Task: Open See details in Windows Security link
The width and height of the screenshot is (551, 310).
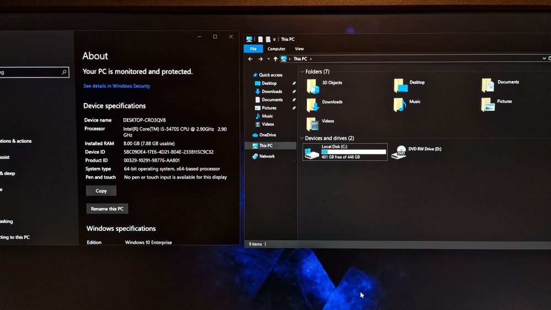Action: click(x=117, y=86)
